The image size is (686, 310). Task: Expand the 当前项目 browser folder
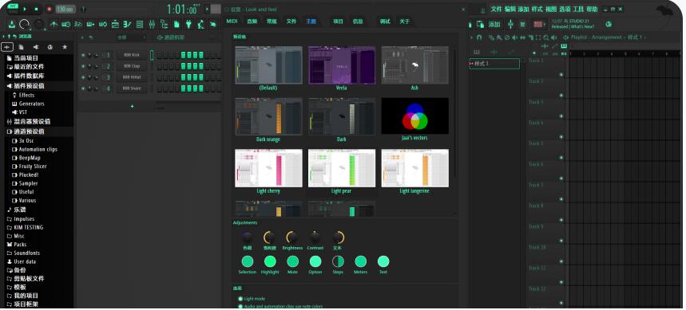[26, 58]
